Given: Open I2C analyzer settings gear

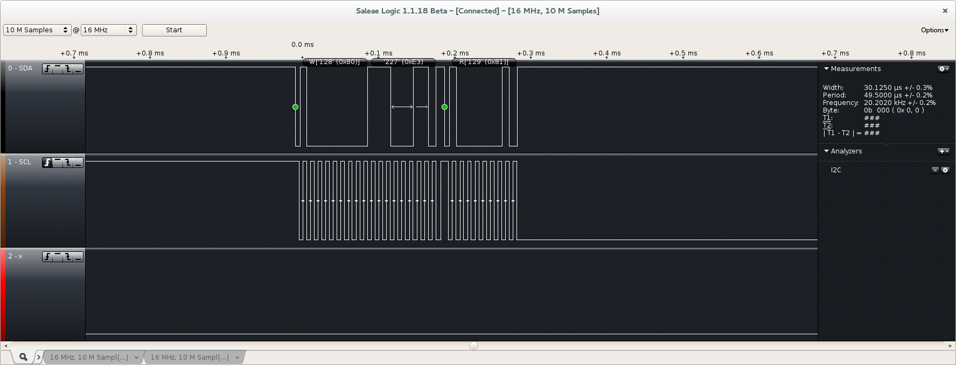Looking at the screenshot, I should coord(945,170).
